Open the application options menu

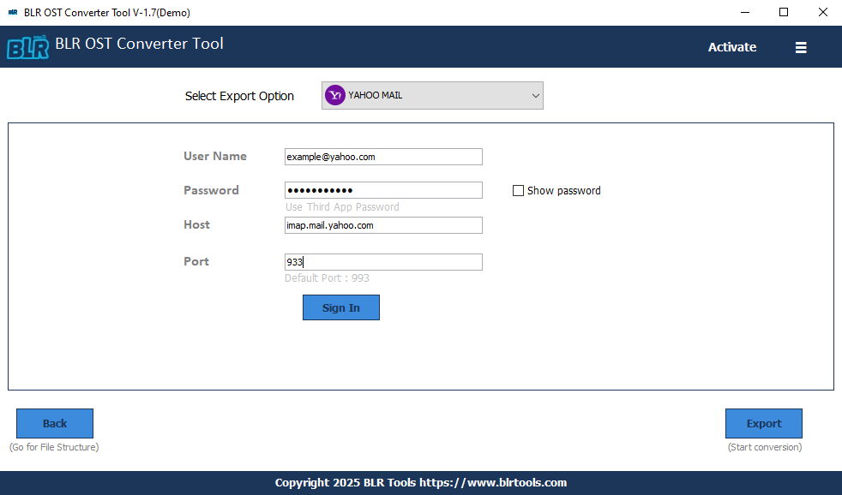tap(801, 47)
